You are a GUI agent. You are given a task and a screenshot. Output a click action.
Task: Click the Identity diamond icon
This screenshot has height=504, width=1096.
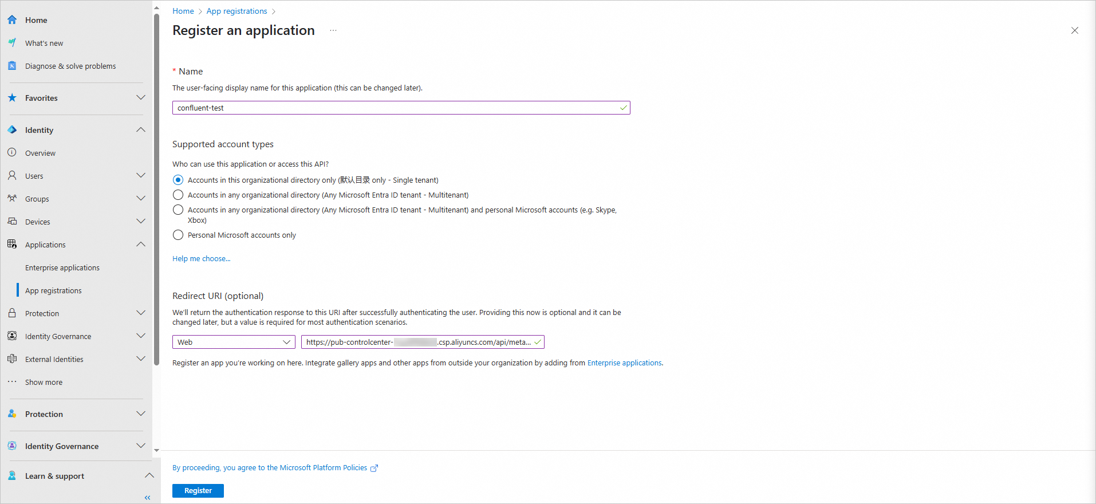pyautogui.click(x=12, y=129)
